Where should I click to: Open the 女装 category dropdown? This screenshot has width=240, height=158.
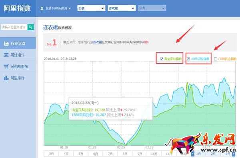[x=91, y=8]
